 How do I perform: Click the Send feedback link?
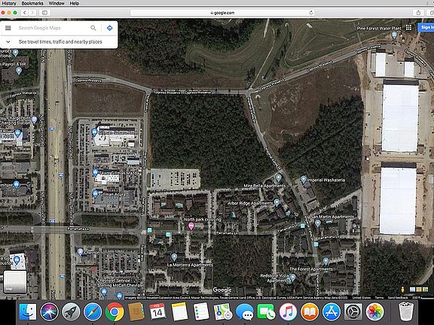[x=398, y=298]
